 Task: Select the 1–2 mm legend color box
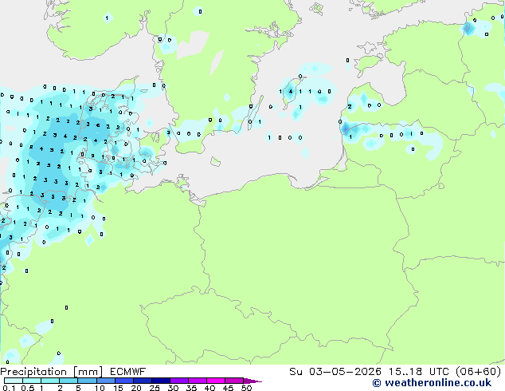pyautogui.click(x=50, y=381)
